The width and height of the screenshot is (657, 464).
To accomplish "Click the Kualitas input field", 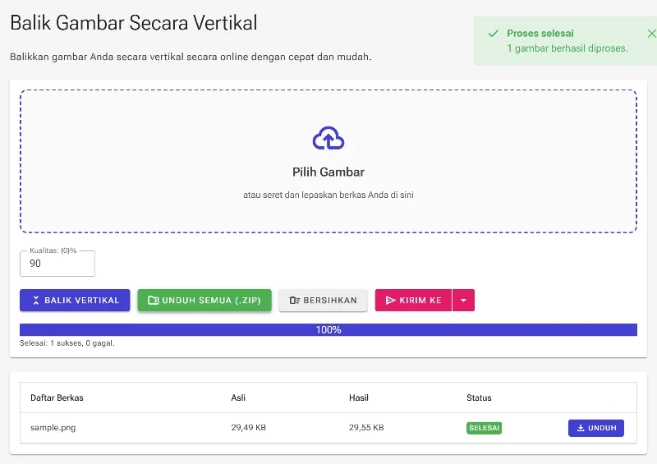I will (x=57, y=264).
